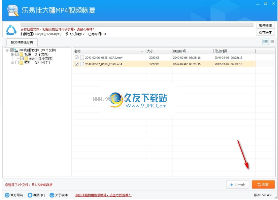Viewport: 278px width, 200px height.
Task: Open the 超级详细数据恢复教程 link
Action: point(103,195)
